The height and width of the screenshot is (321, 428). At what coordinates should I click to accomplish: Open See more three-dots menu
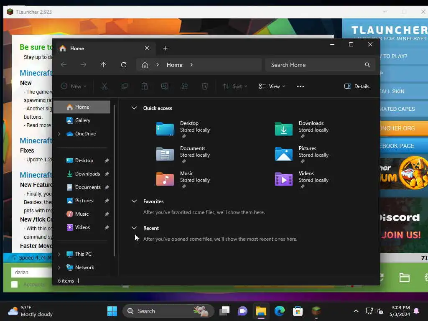301,86
